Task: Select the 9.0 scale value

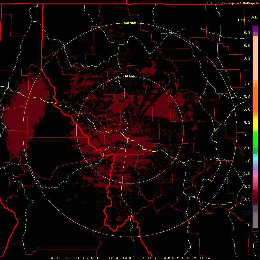Action: (x=247, y=45)
